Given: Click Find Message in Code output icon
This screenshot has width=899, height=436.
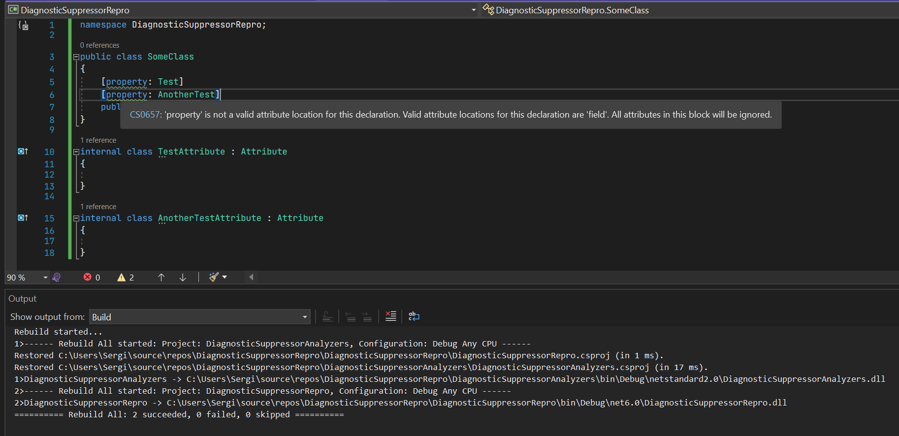Looking at the screenshot, I should point(327,316).
